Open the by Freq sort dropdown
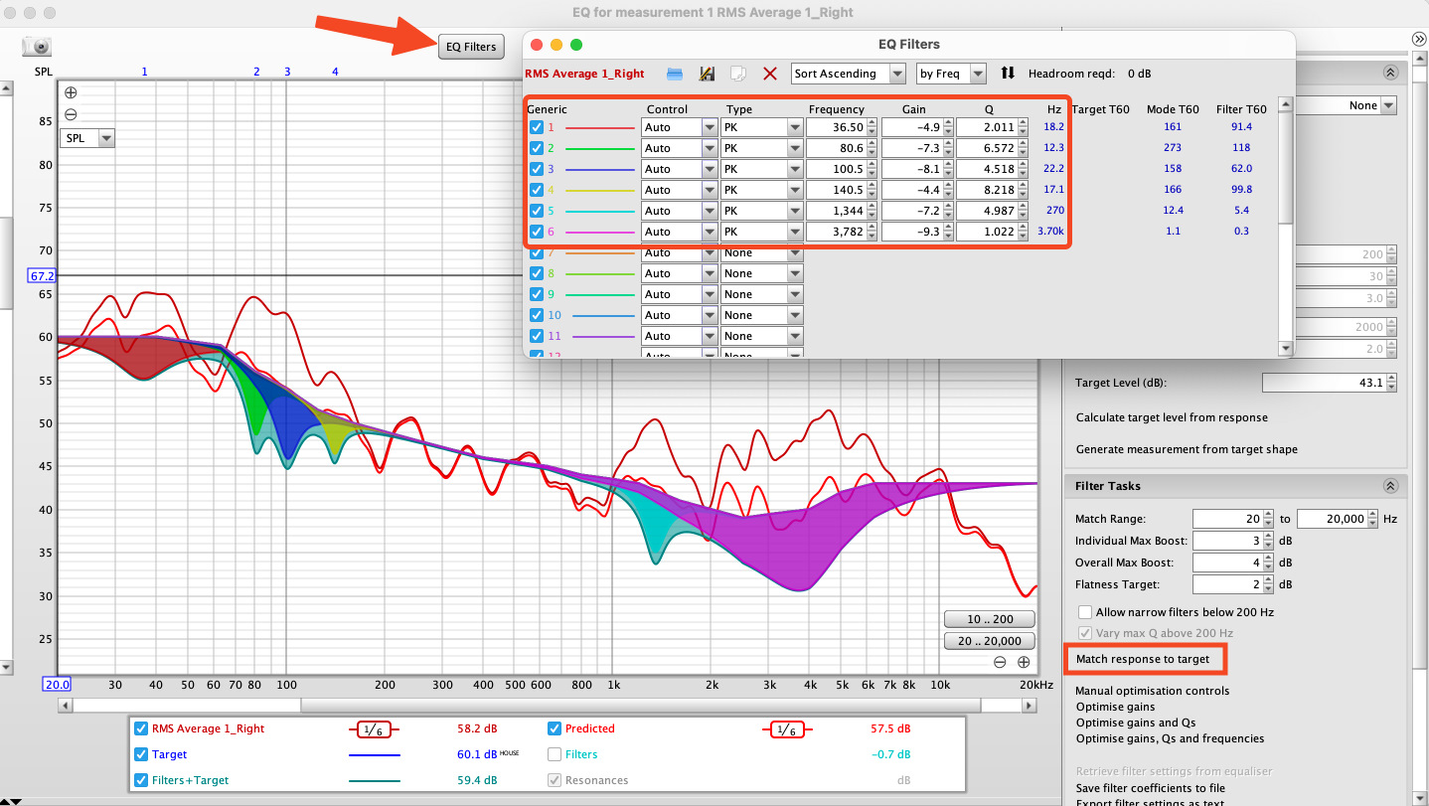 point(951,74)
